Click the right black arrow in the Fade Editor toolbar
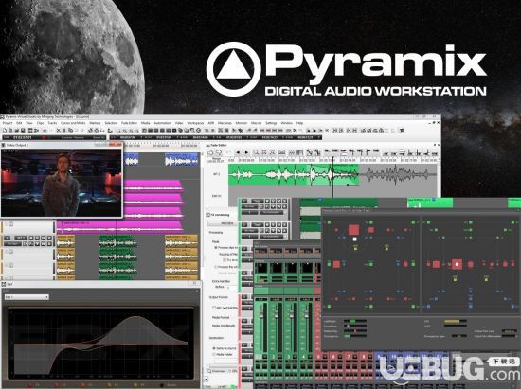521x389 pixels. [246, 152]
